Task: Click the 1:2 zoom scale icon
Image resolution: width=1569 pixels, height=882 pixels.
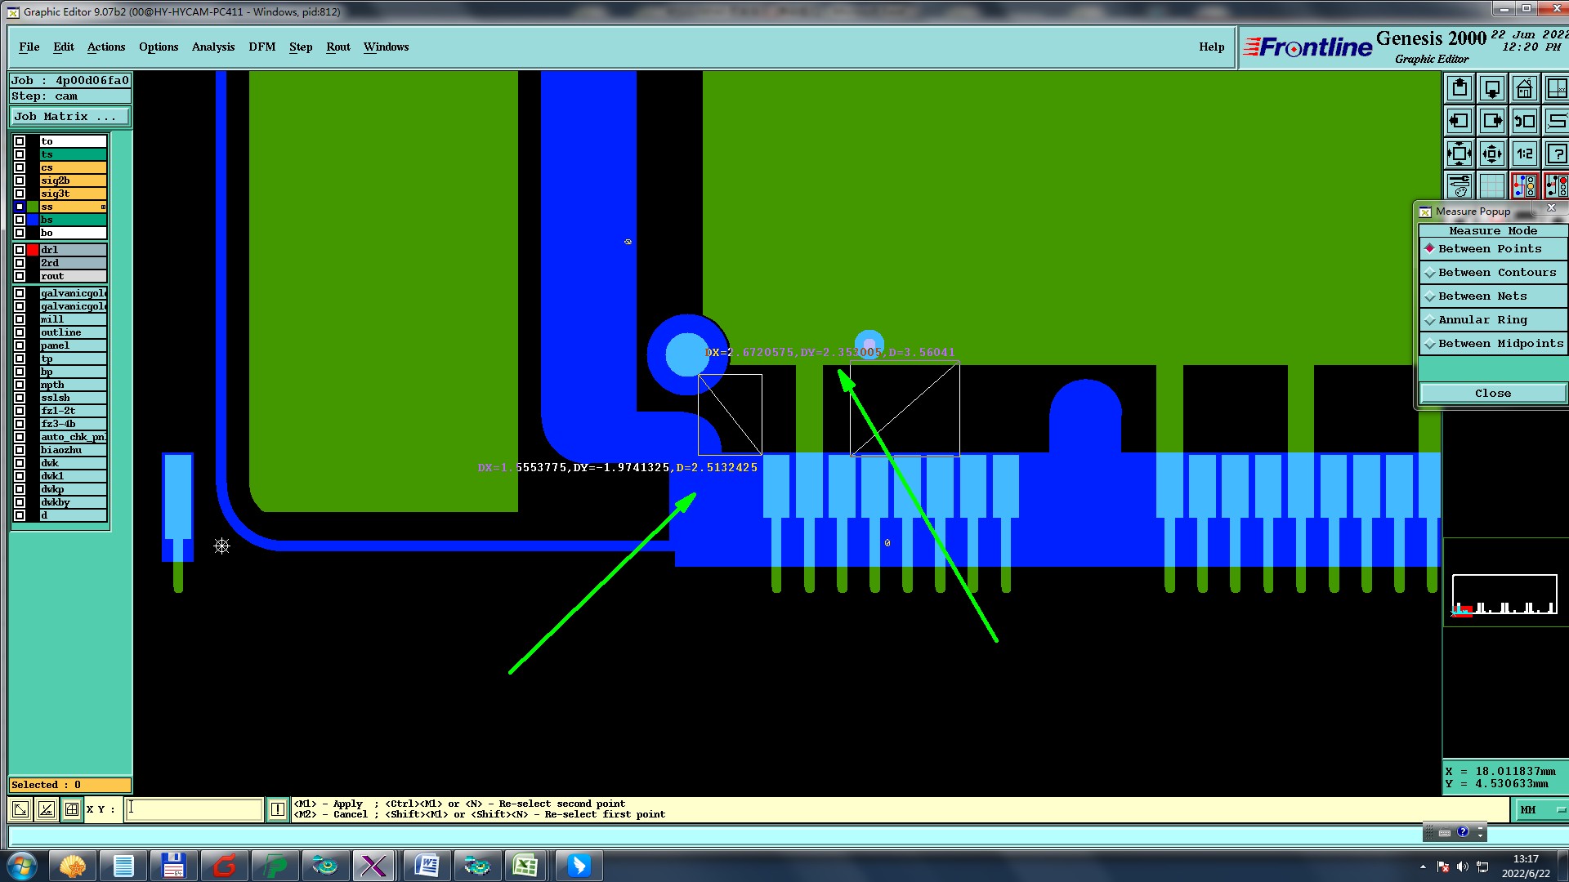Action: pos(1525,154)
